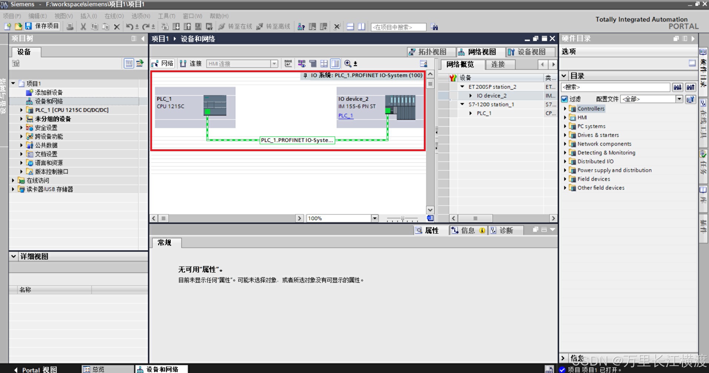The height and width of the screenshot is (373, 709).
Task: Select 添加新设备 in project tree
Action: pos(49,93)
